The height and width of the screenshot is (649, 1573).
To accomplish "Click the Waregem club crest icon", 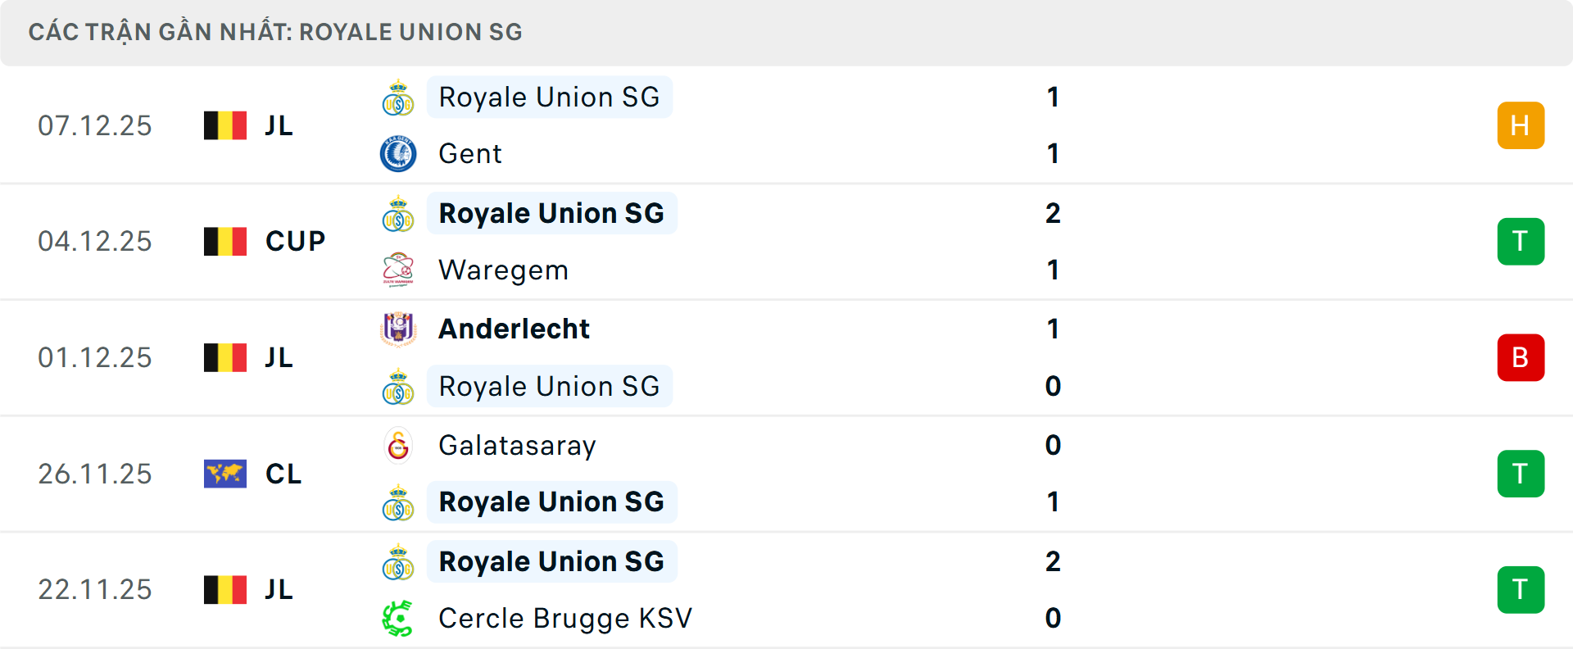I will pyautogui.click(x=398, y=270).
